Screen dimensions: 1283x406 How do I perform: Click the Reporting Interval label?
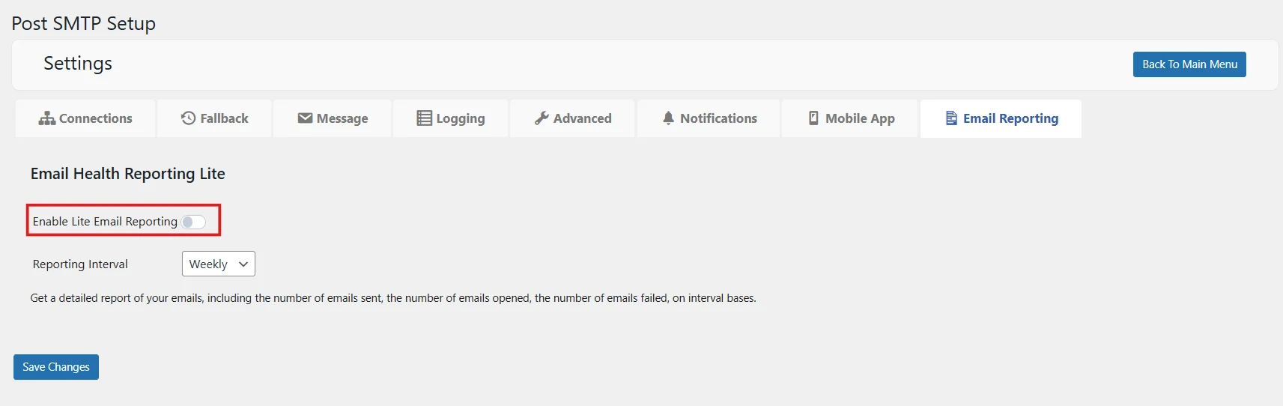[x=80, y=264]
